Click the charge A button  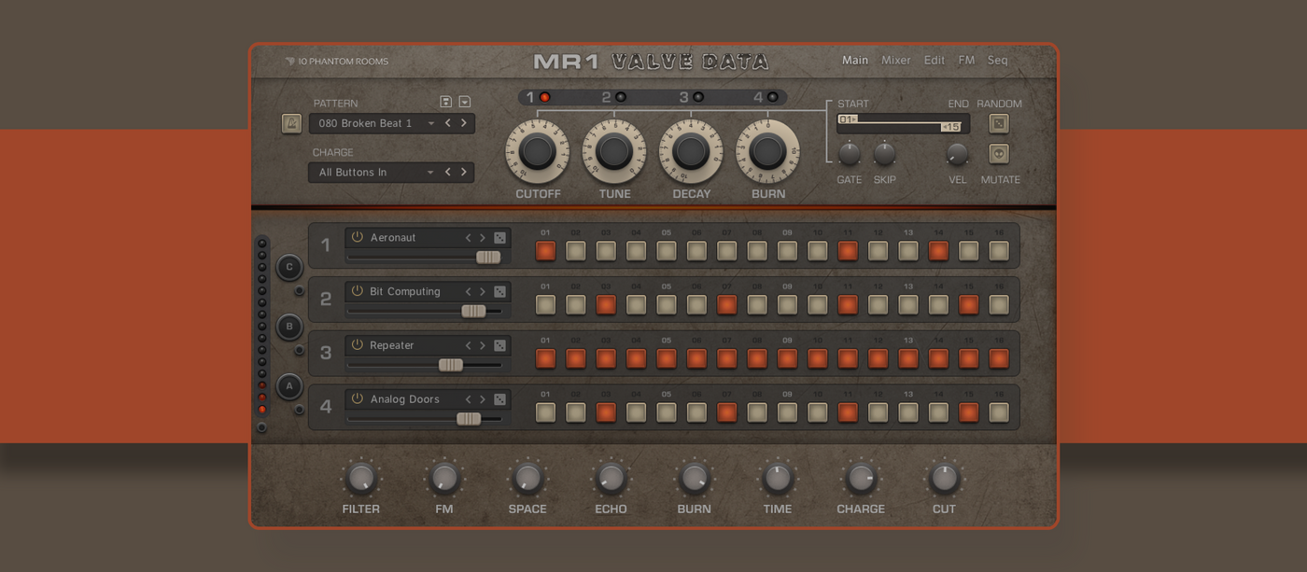[289, 385]
